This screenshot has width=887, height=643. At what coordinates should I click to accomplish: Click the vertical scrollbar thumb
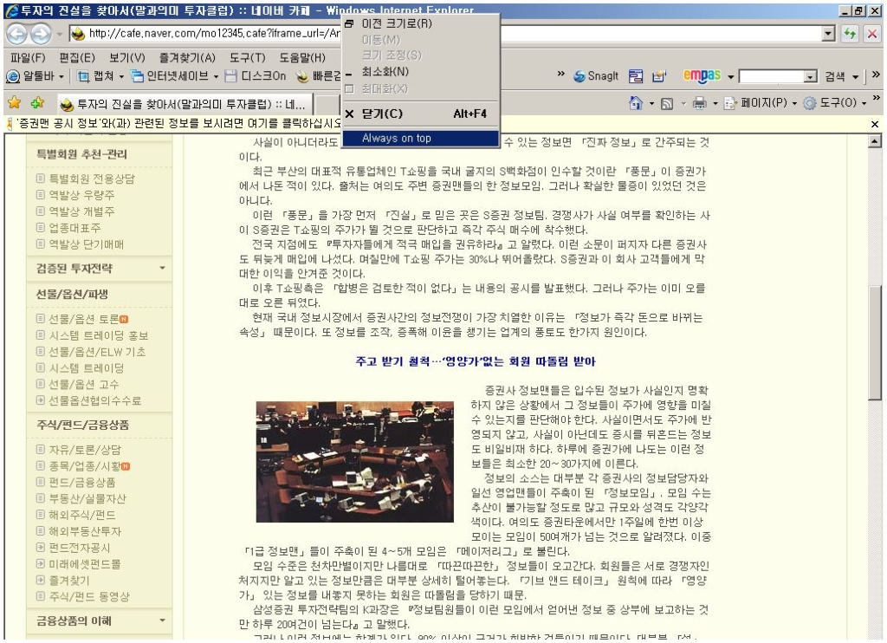click(875, 343)
